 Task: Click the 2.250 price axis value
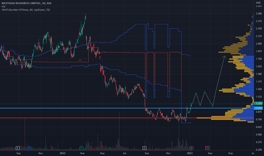click(x=259, y=28)
